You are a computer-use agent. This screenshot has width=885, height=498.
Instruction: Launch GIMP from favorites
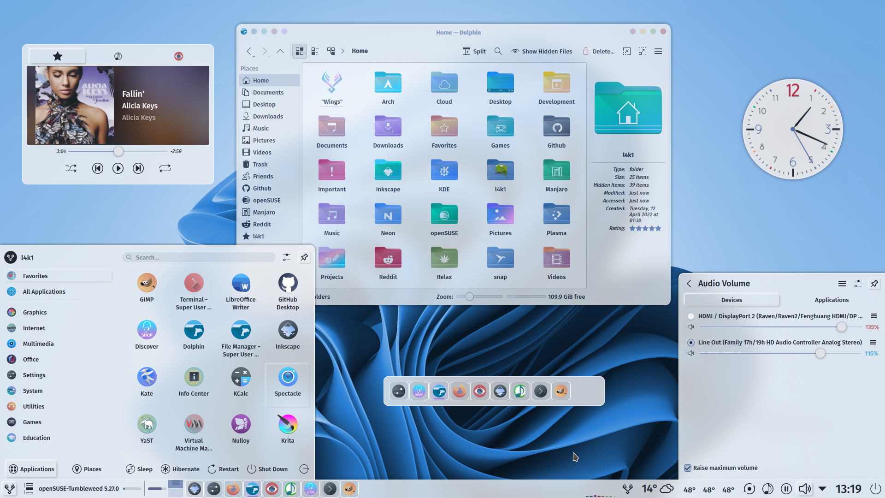click(x=147, y=288)
